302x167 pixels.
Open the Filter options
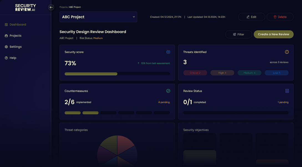tap(238, 34)
